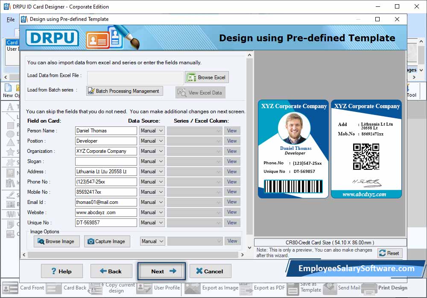Cancel the template wizard

210,271
